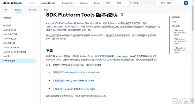Open the SDK 管理器 link
Image resolution: width=194 pixels, height=104 pixels.
click(x=103, y=56)
